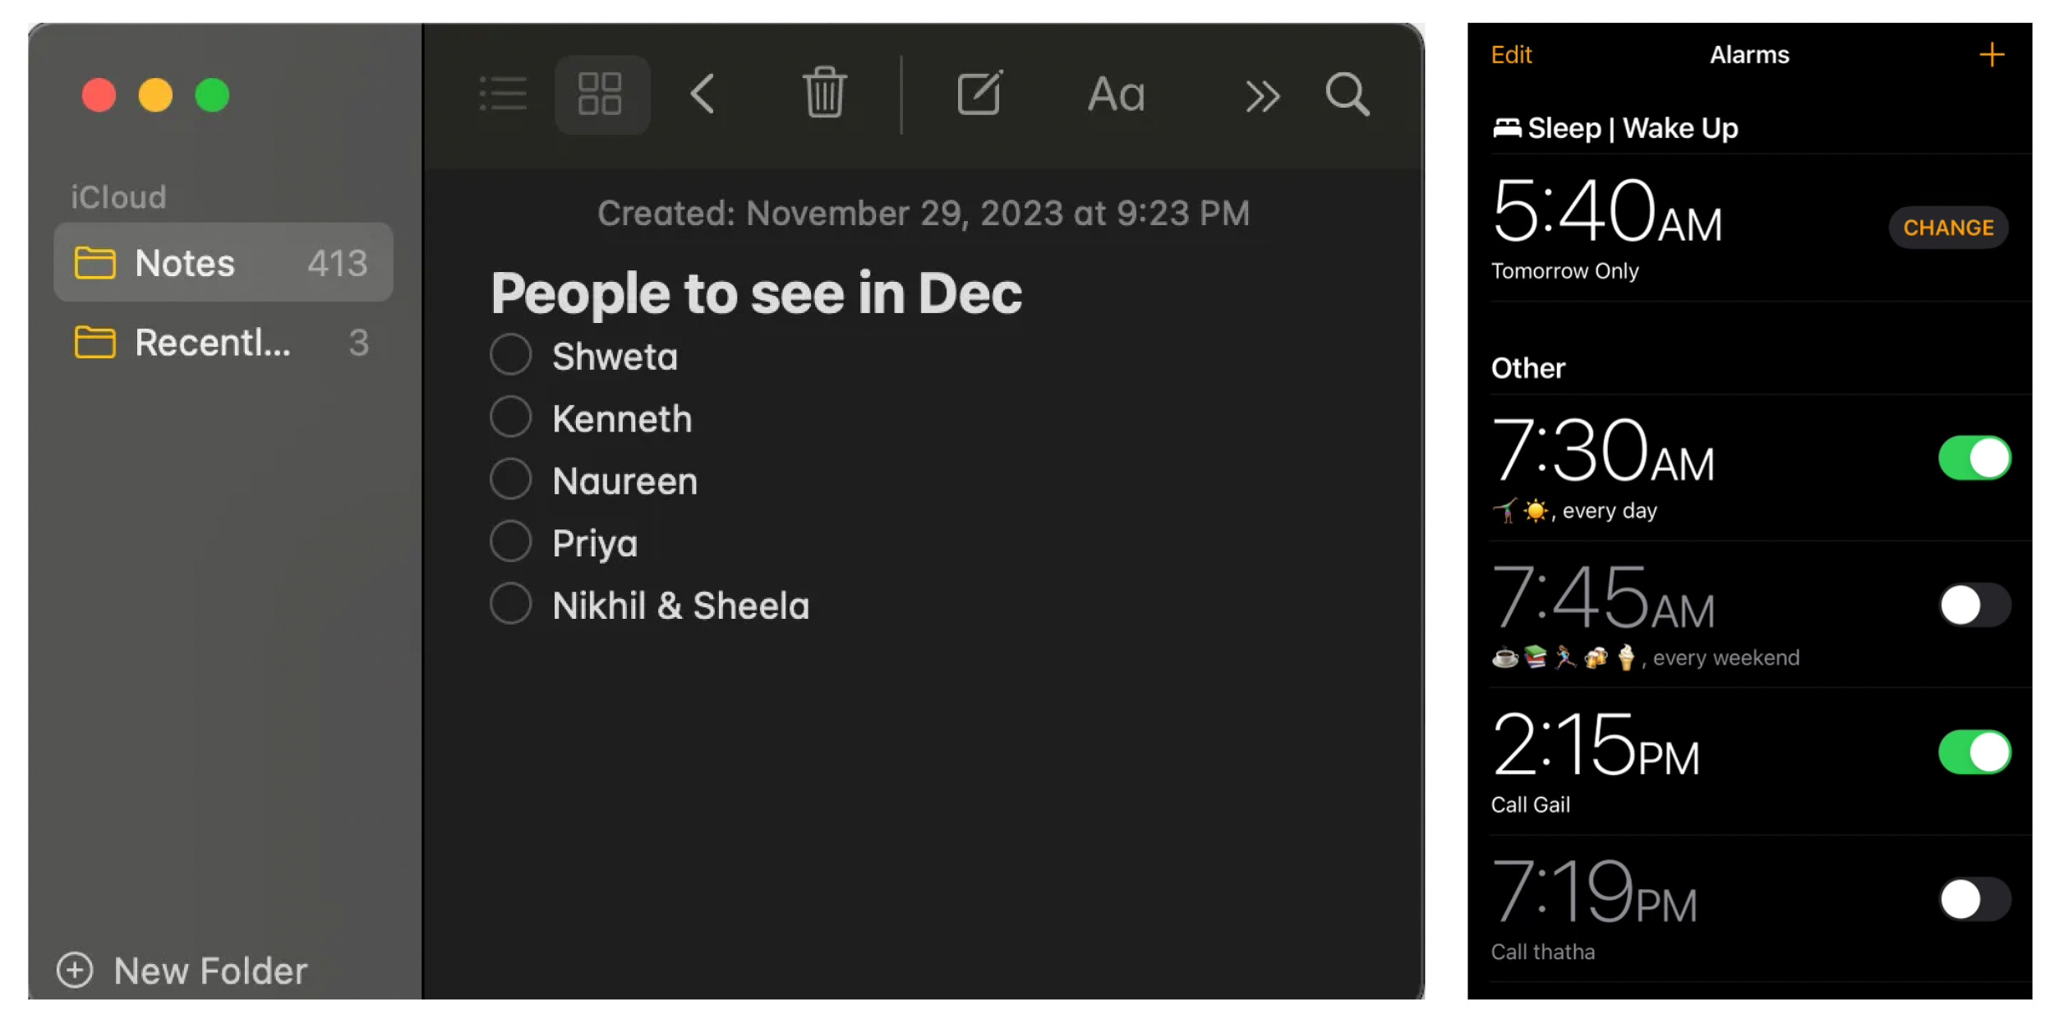Viewport: 2064px width, 1024px height.
Task: Expand hidden toolbar items double chevron
Action: 1261,96
